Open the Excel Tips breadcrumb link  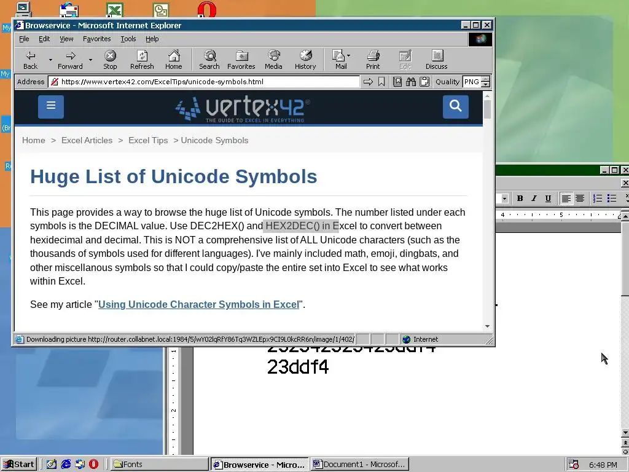pyautogui.click(x=148, y=141)
